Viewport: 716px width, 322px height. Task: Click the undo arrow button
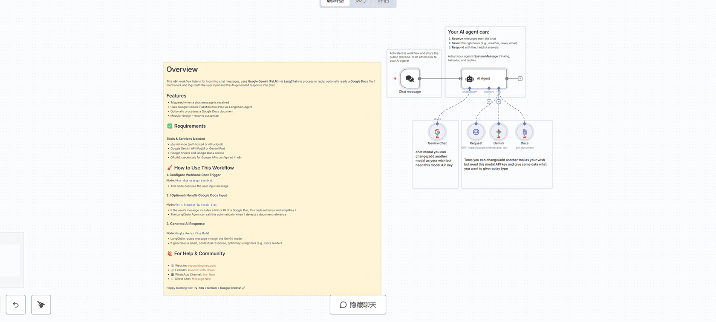[16, 305]
